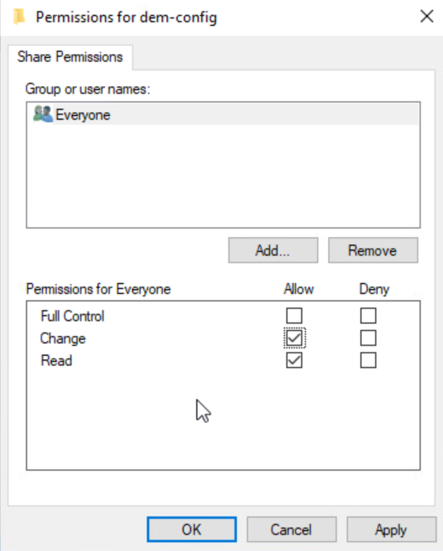Toggle the Deny checkbox for Read
Viewport: 443px width, 551px height.
coord(368,361)
